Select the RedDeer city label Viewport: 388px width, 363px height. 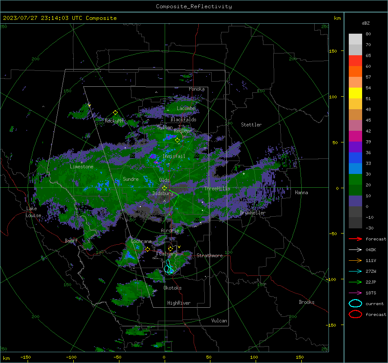(x=183, y=131)
